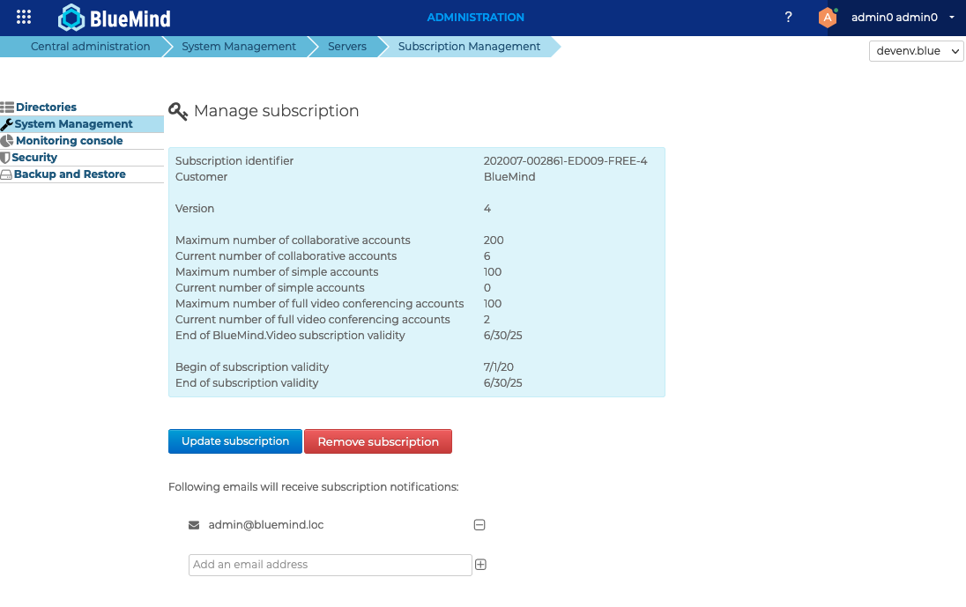Screen dimensions: 966x607
Task: Click the Monitoring console chart icon
Action: coord(7,141)
